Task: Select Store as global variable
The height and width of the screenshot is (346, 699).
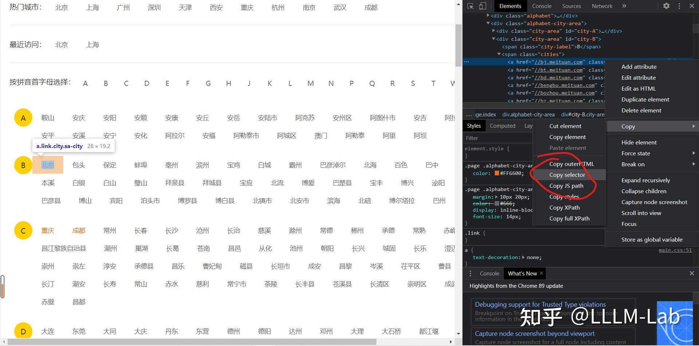Action: tap(652, 239)
